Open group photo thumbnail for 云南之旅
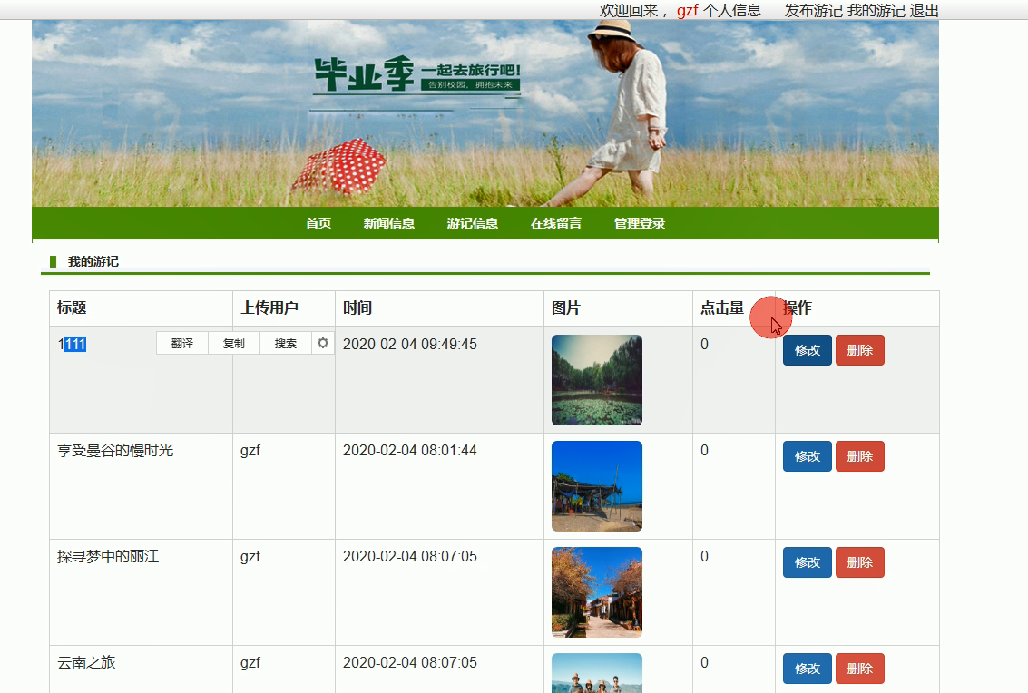 click(597, 673)
